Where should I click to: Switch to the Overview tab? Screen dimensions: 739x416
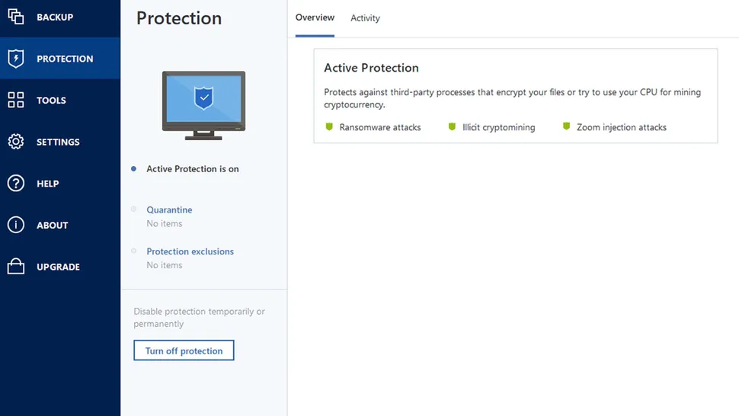point(315,18)
